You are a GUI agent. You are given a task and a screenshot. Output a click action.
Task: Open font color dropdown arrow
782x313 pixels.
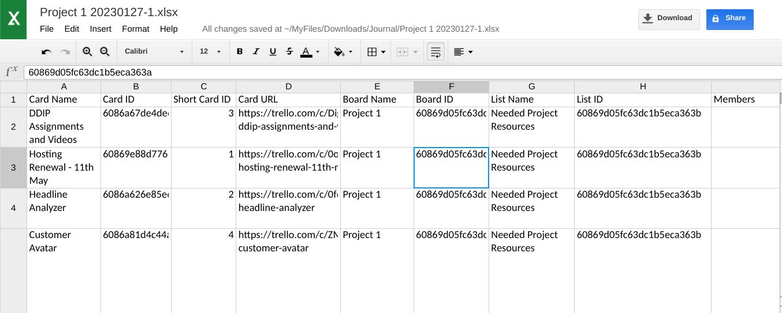pos(318,52)
